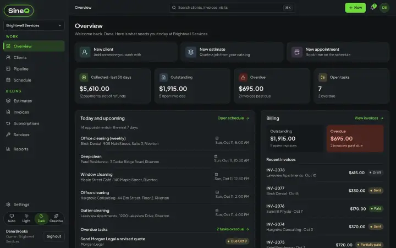
Task: Click the Schedule calendar icon in the sidebar
Action: [x=8, y=80]
